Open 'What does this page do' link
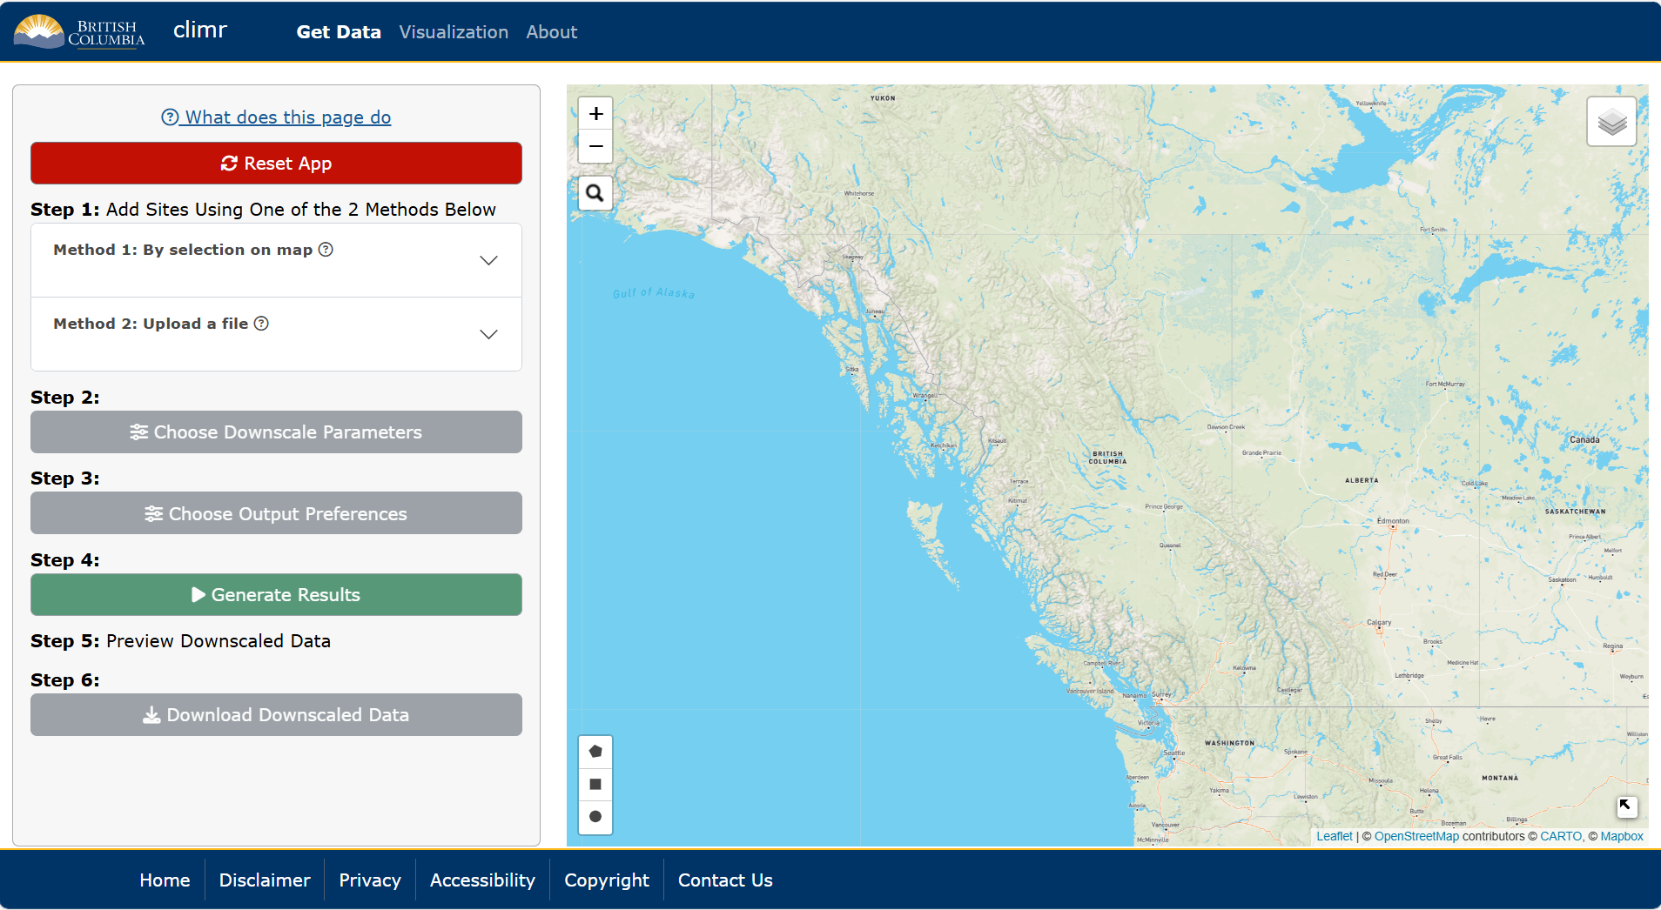 click(276, 117)
